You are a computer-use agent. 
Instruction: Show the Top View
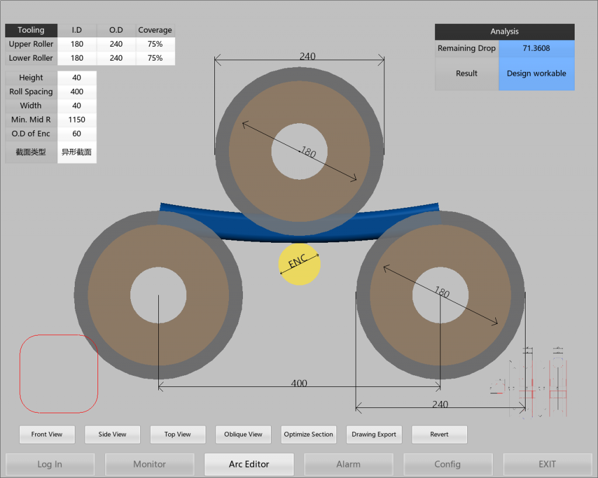[178, 434]
